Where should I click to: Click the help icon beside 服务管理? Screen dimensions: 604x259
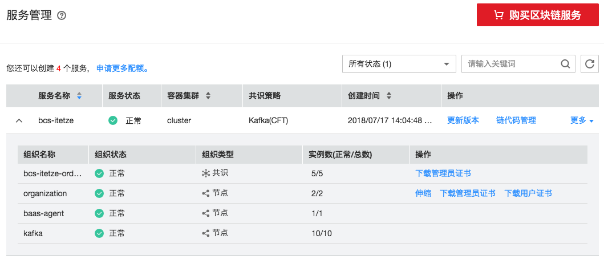tap(62, 16)
